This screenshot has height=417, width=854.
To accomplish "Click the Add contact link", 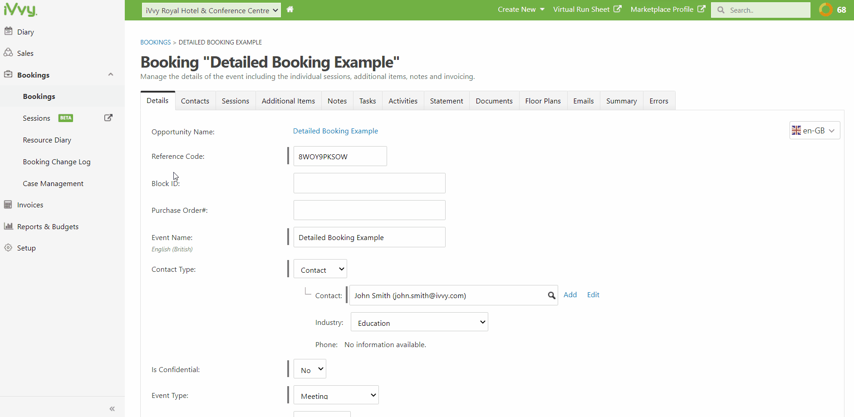I will coord(570,294).
